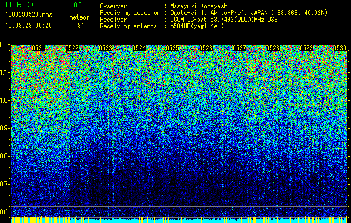Click the 0529 time marker
Screen dimensions: 351x223
306,48
